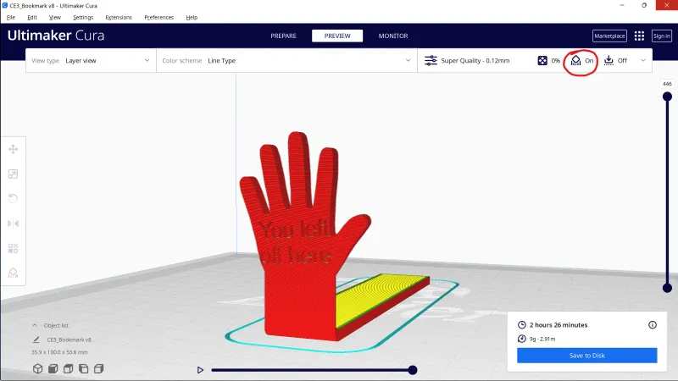
Task: Select the Rotate tool in left toolbar
Action: click(13, 199)
